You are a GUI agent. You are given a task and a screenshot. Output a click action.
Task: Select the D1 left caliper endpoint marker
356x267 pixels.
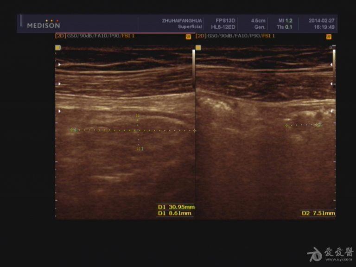[72, 130]
